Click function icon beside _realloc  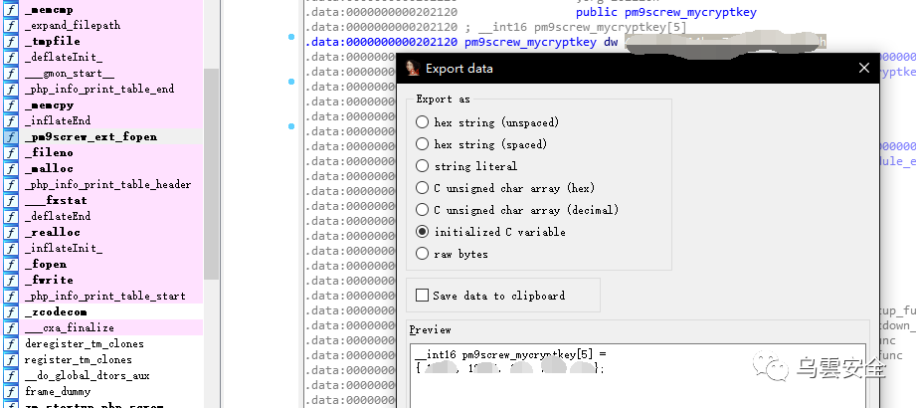[11, 232]
